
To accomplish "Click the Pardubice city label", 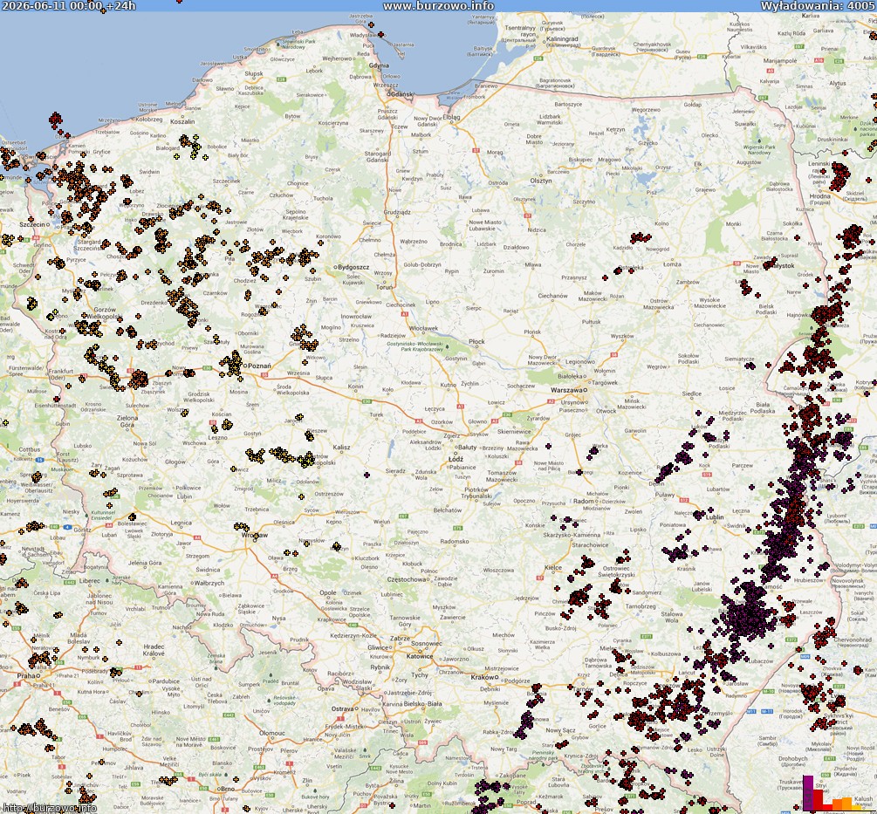I will [x=166, y=681].
